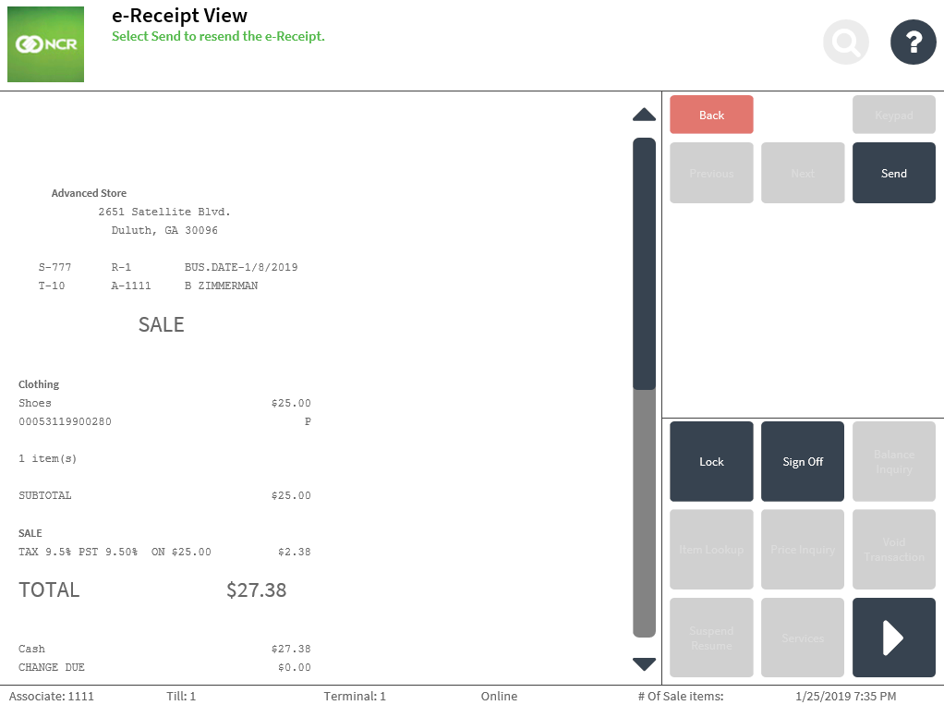Select Void Transaction
This screenshot has width=944, height=705.
893,550
